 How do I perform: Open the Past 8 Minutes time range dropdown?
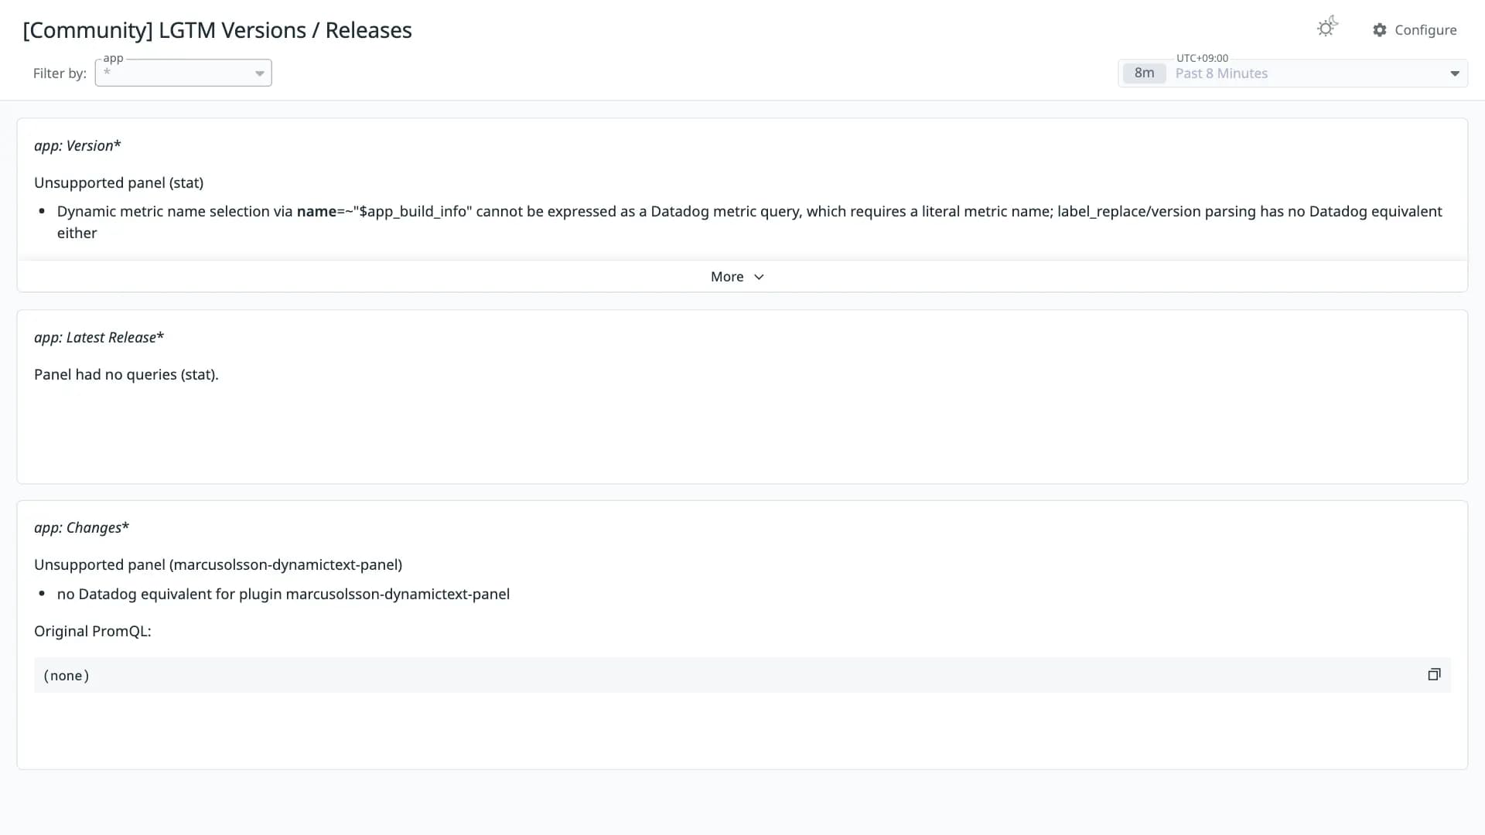(x=1292, y=73)
